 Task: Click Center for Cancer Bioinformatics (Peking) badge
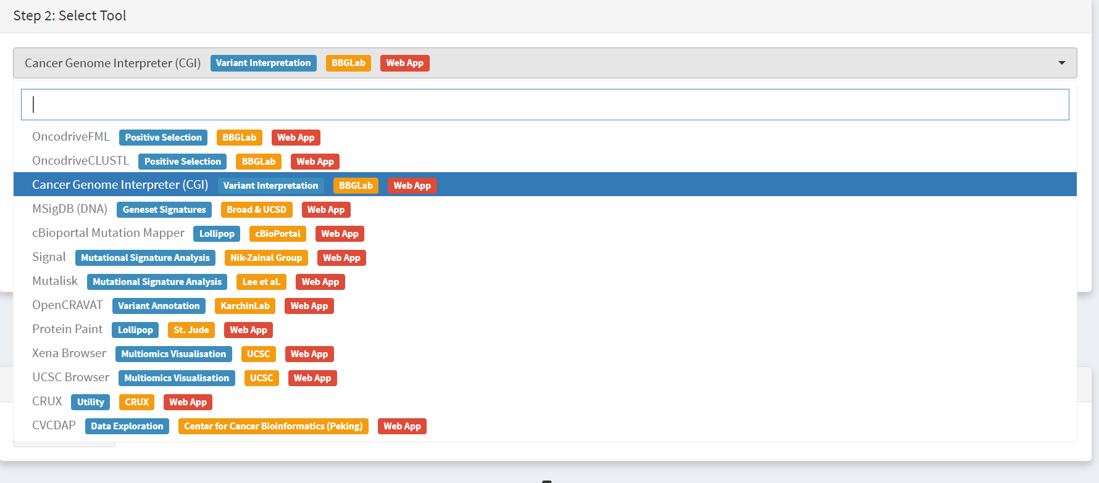pyautogui.click(x=274, y=426)
